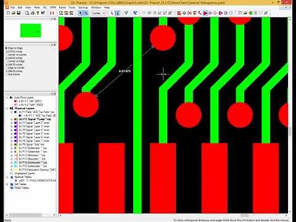Click the canvas vertical scrollbar thumb
This screenshot has height=222, width=296.
[290, 131]
